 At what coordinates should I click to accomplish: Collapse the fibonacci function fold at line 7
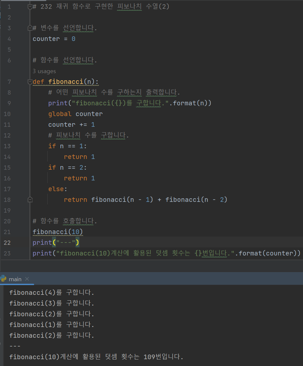[30, 82]
